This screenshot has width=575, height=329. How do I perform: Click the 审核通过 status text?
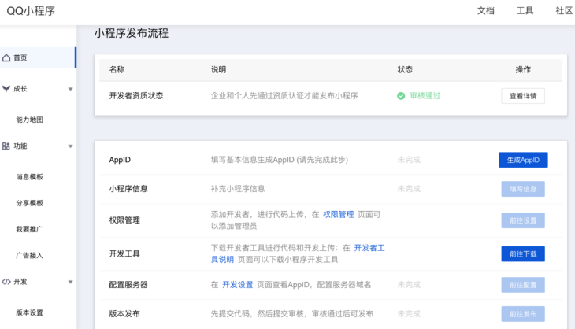point(425,96)
